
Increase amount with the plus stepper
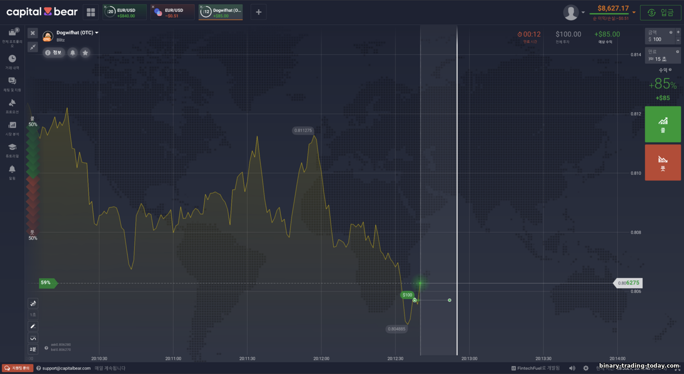point(678,32)
